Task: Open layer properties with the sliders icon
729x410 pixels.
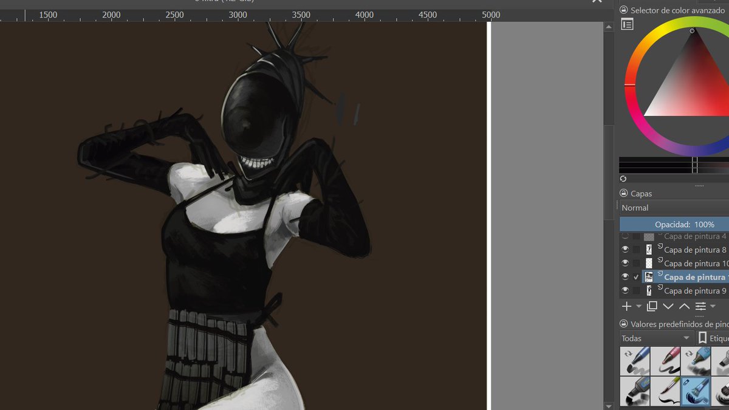Action: [x=700, y=306]
